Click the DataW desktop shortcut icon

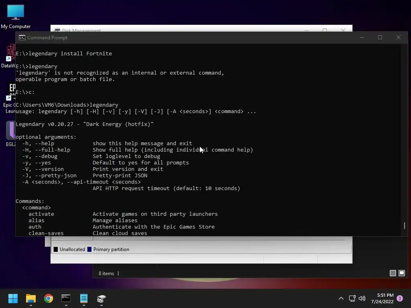tap(8, 56)
